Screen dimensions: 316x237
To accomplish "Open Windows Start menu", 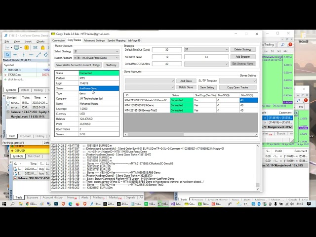I will (4, 204).
